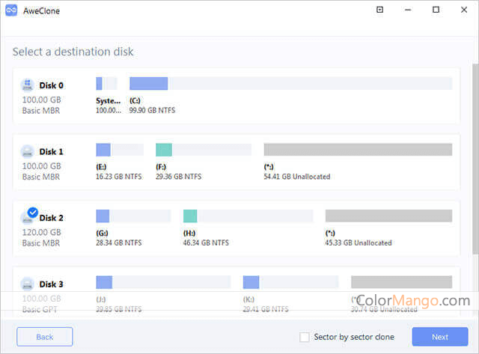Choose the (H:) 46.34 GB partition on Disk 2
This screenshot has width=479, height=354.
(x=248, y=216)
